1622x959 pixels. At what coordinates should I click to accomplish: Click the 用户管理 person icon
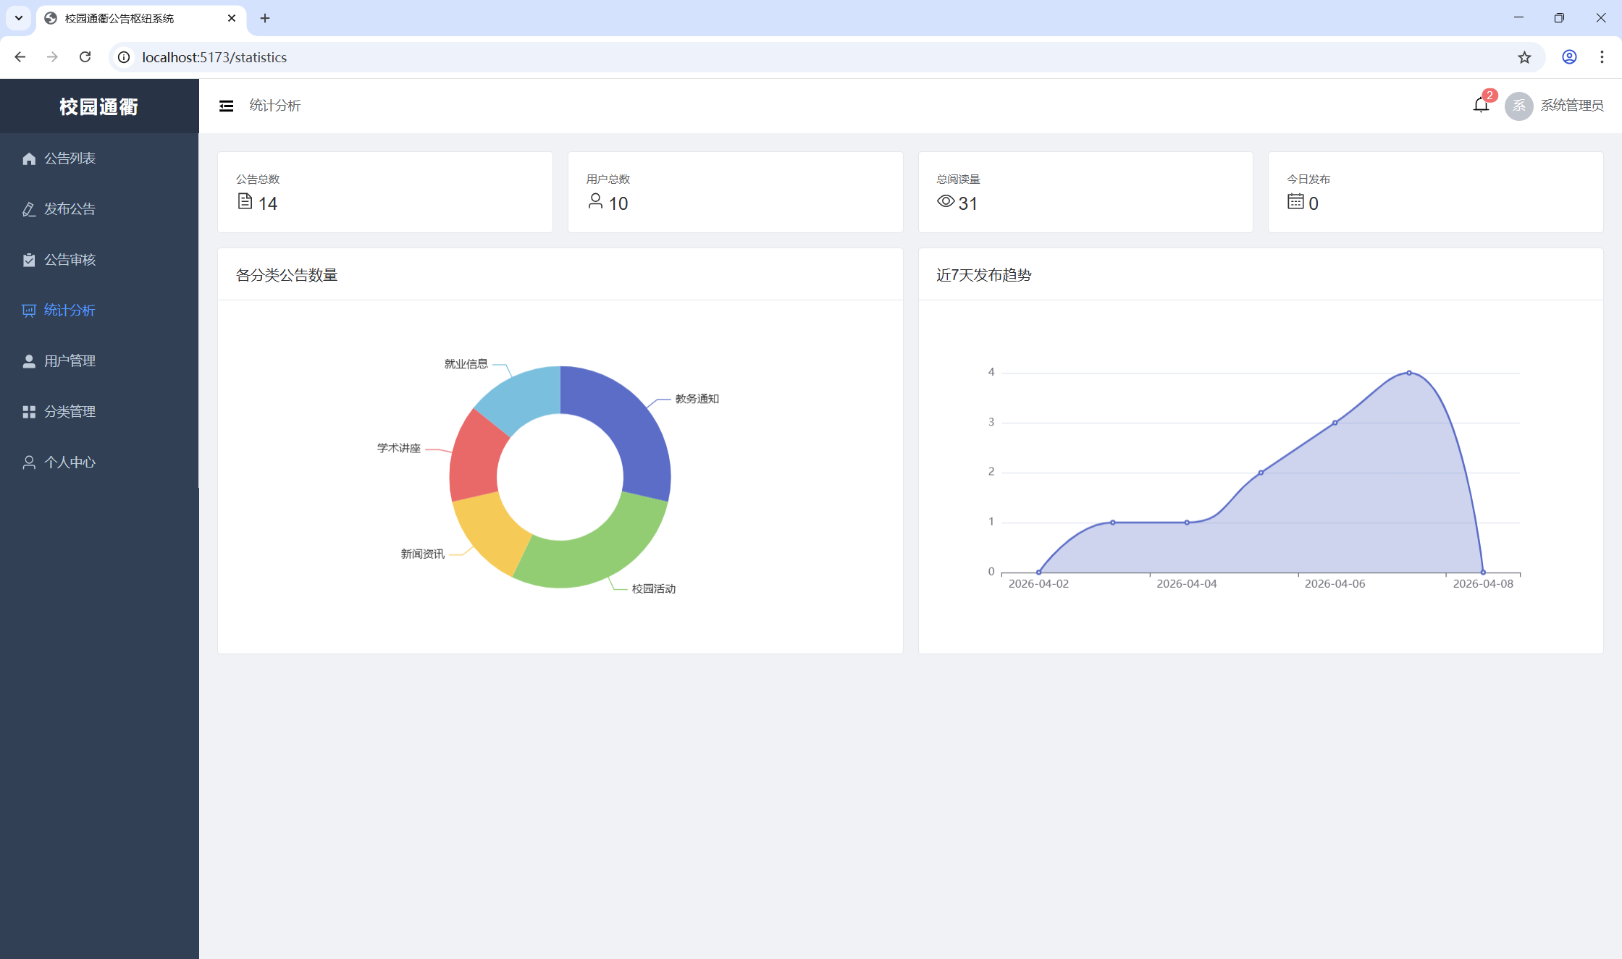pyautogui.click(x=29, y=361)
